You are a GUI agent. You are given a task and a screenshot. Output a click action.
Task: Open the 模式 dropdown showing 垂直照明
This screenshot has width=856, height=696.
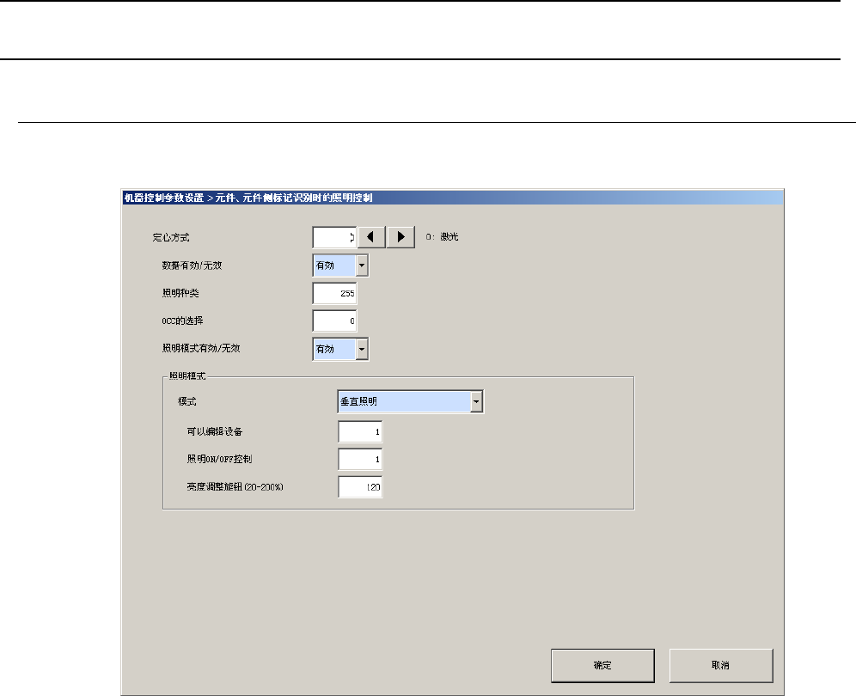tap(477, 402)
